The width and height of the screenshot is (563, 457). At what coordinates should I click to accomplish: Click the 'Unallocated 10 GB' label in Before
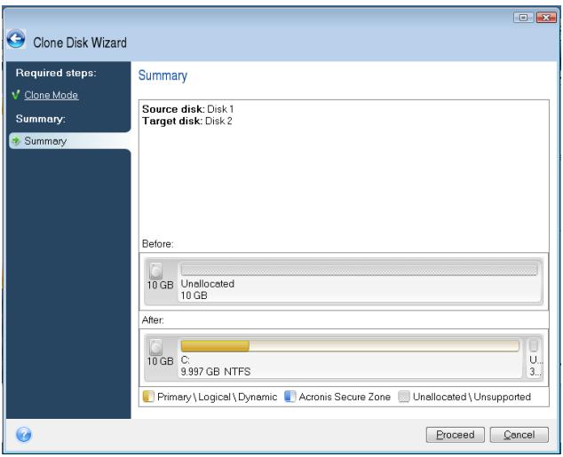click(208, 289)
